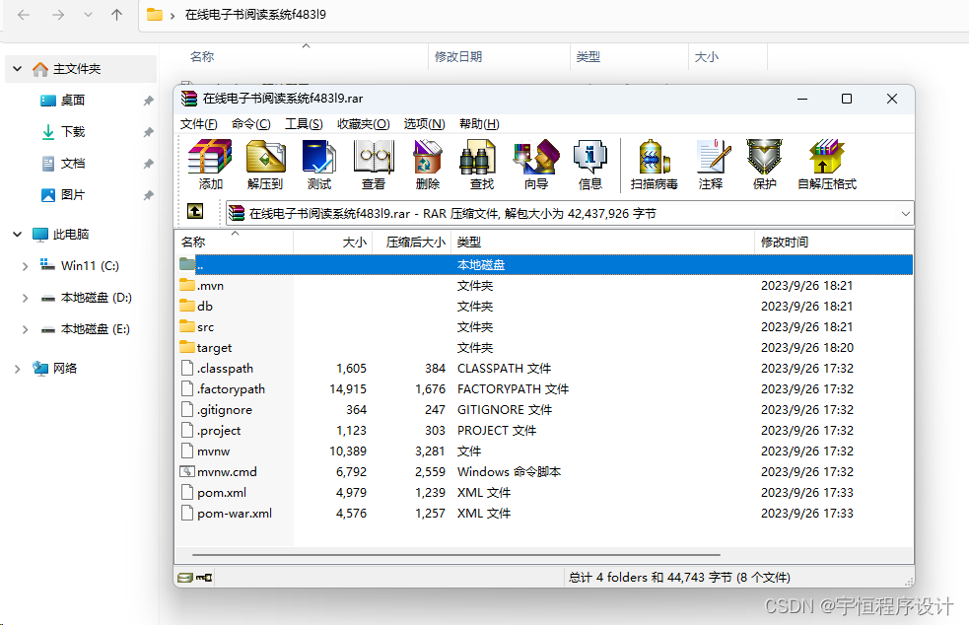Select the .factorypath file
Viewport: 969px width, 625px height.
(544, 388)
